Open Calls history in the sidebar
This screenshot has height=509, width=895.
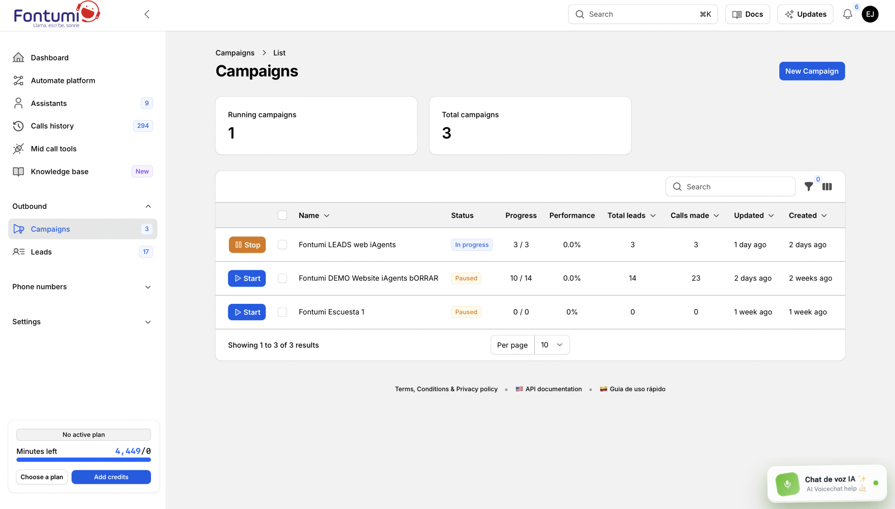point(52,126)
